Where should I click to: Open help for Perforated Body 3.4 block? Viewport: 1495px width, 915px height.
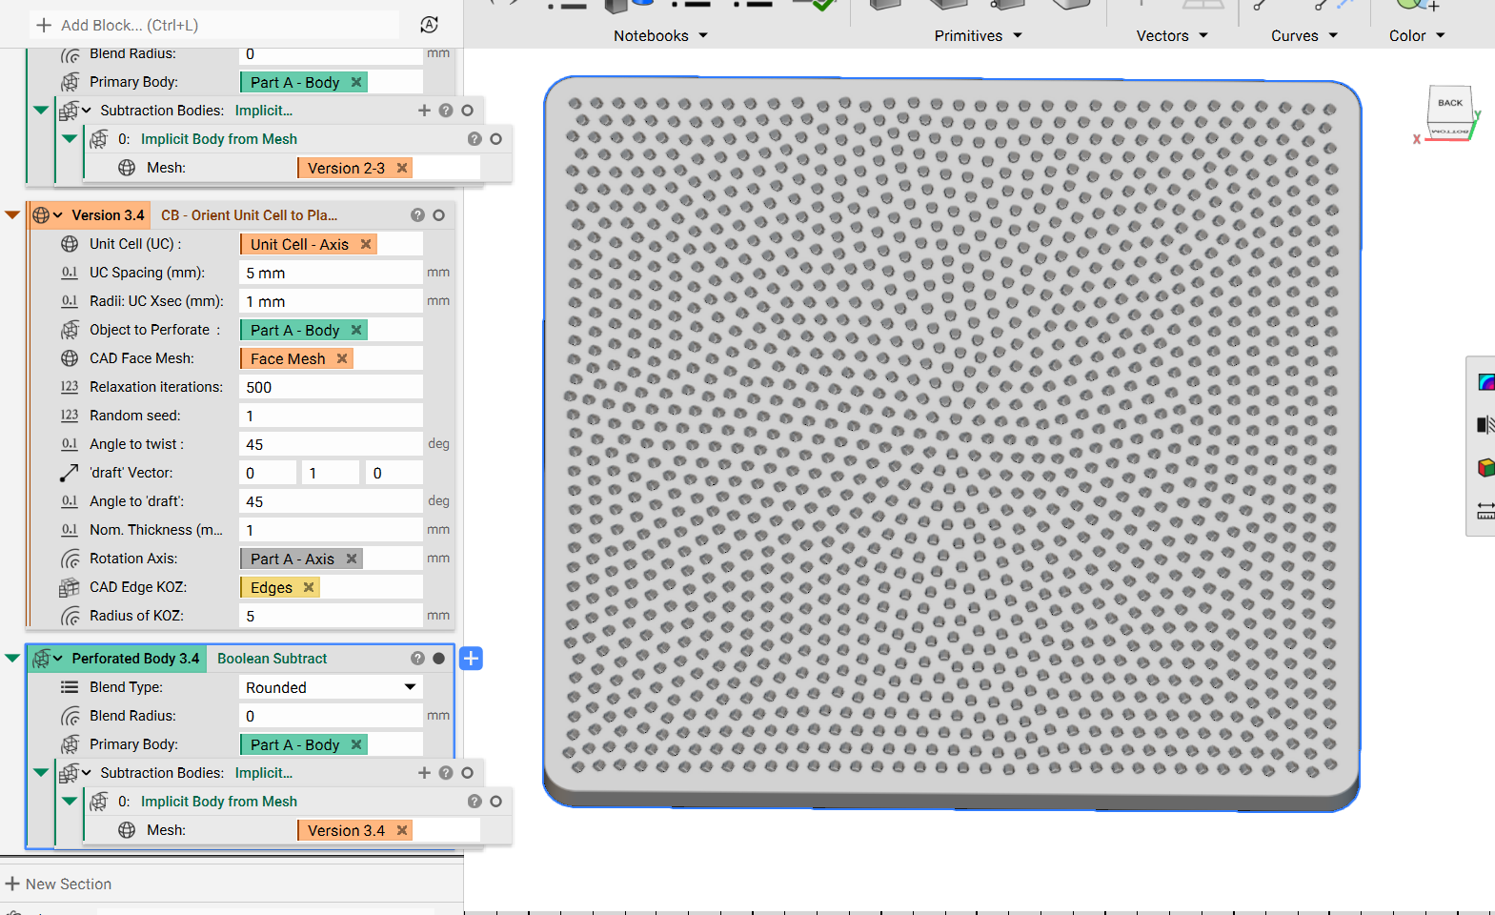click(x=417, y=659)
